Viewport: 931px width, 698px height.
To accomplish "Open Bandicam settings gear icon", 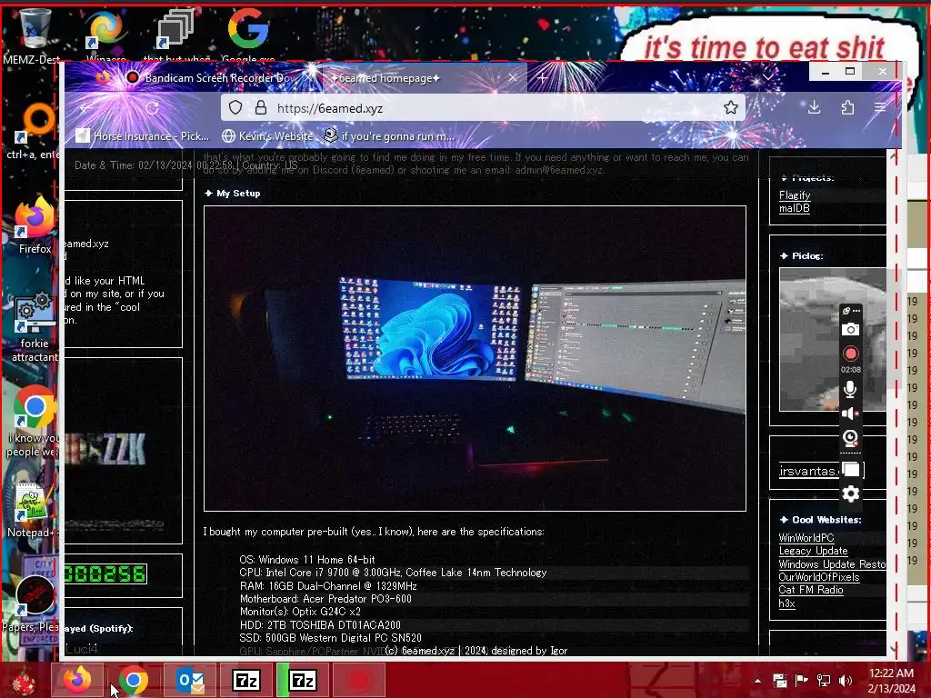I will (851, 494).
